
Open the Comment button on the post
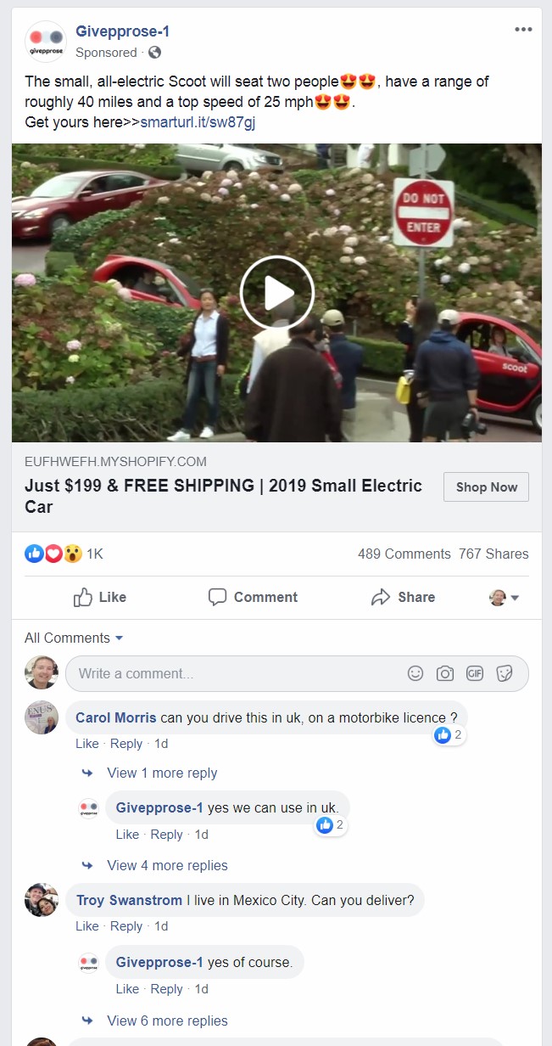coord(253,597)
